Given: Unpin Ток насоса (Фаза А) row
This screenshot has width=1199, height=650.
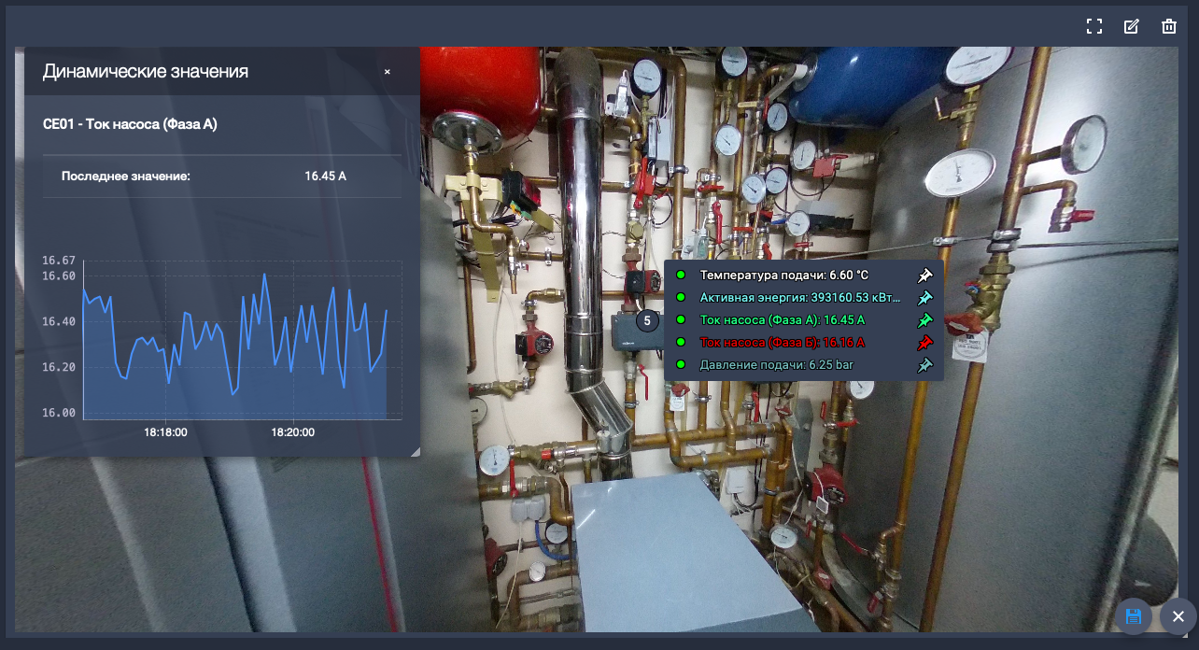Looking at the screenshot, I should tap(924, 320).
